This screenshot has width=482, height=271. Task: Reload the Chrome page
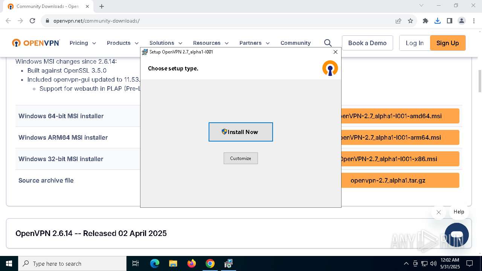[32, 21]
